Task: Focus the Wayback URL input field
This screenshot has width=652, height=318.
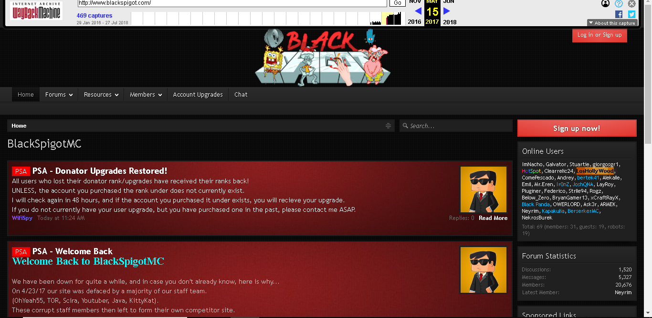Action: coord(232,3)
